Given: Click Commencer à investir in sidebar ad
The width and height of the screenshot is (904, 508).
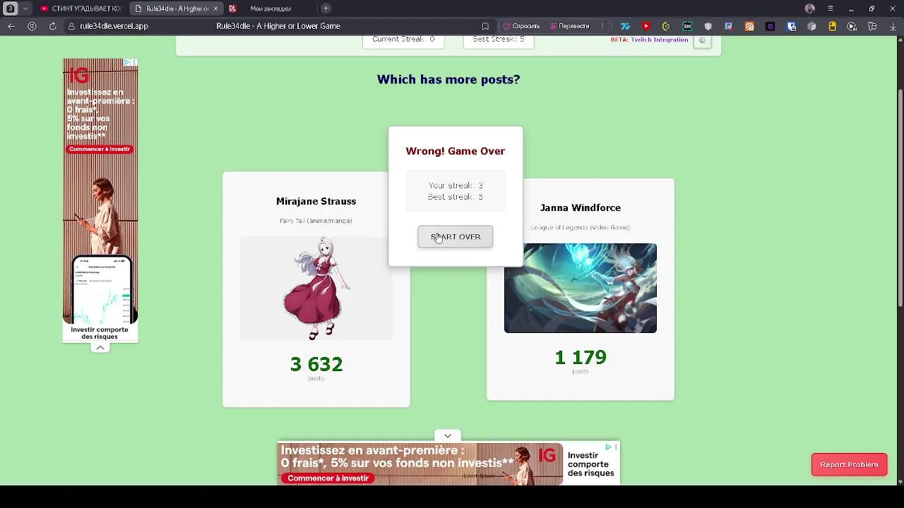Looking at the screenshot, I should tap(100, 149).
